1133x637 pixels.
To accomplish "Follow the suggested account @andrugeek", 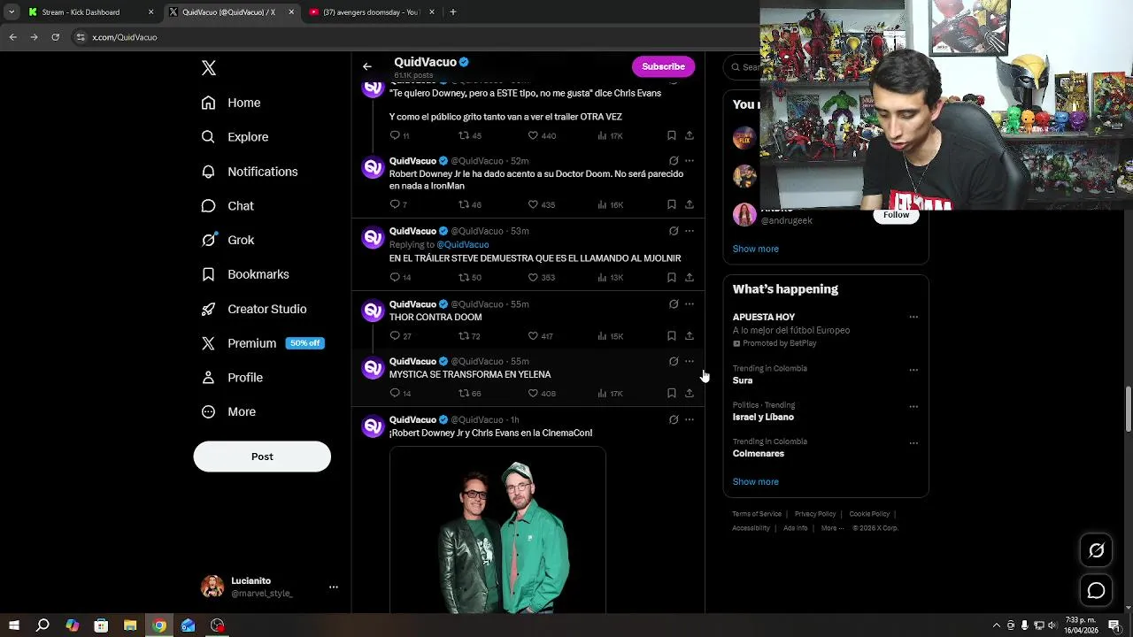I will tap(896, 215).
